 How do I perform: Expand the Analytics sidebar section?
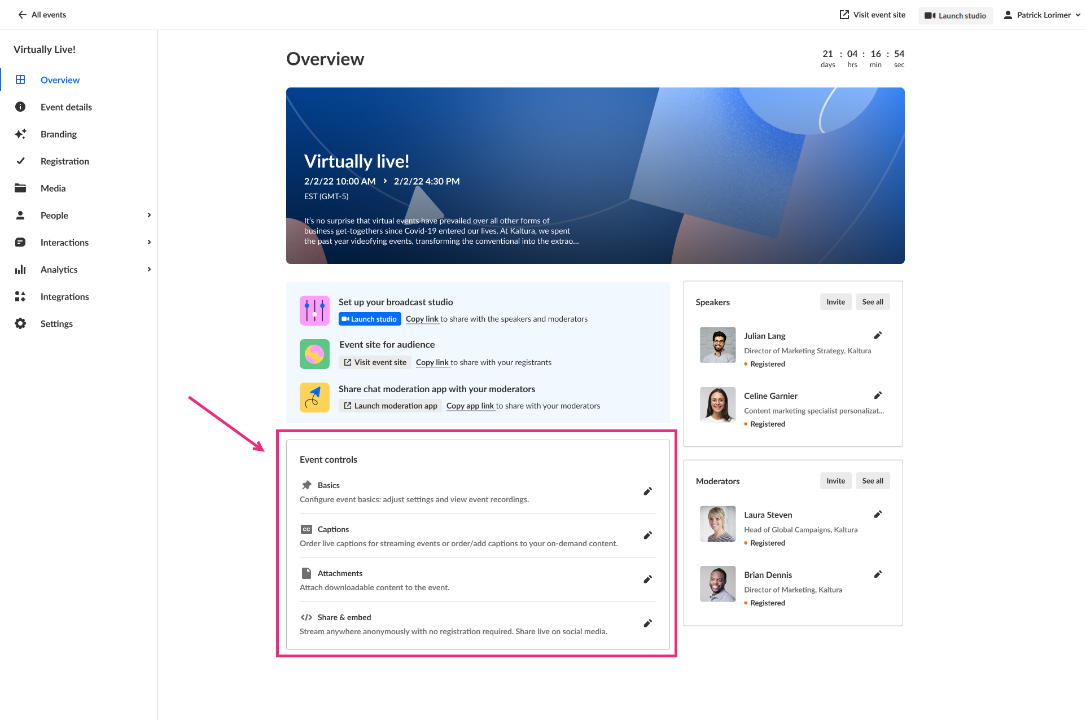(x=149, y=270)
